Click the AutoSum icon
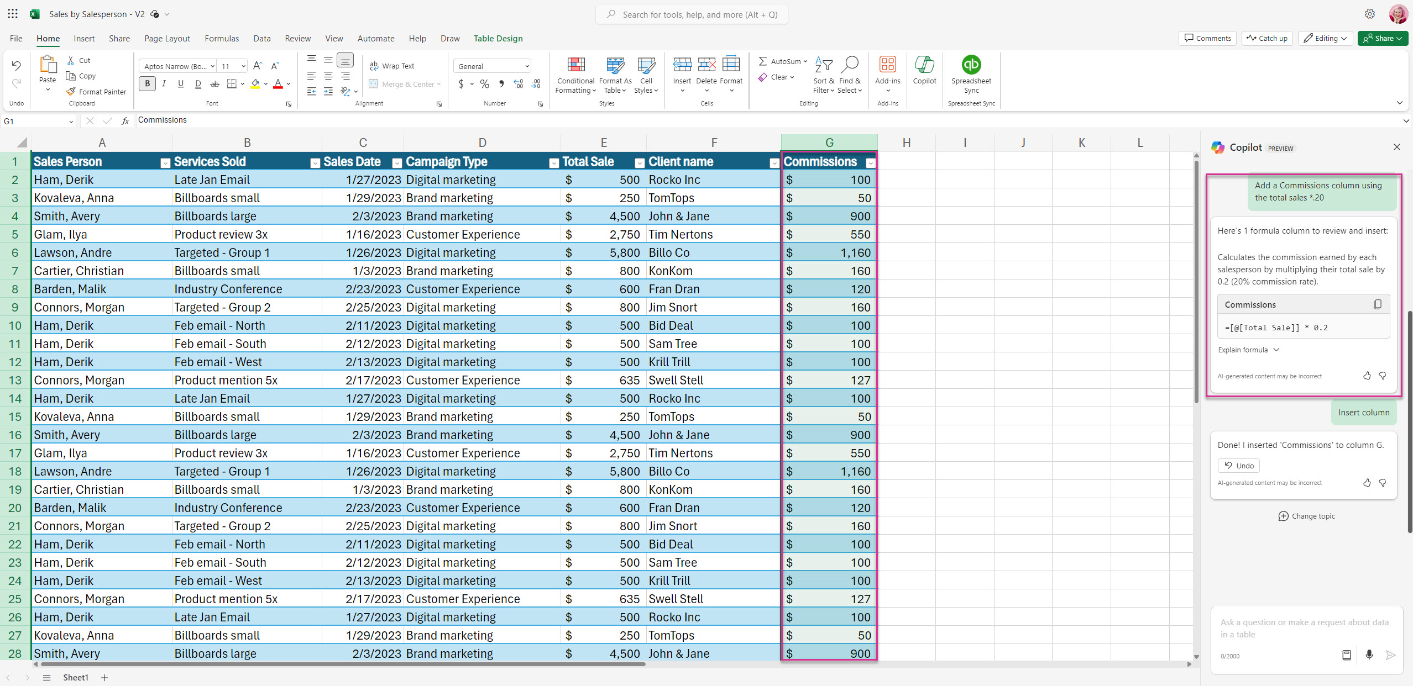Image resolution: width=1413 pixels, height=686 pixels. [x=763, y=61]
